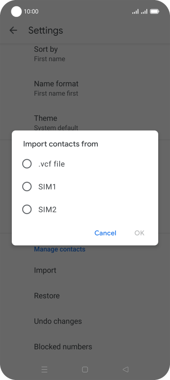The width and height of the screenshot is (170, 380).
Task: Open the Undo changes option
Action: (85, 321)
